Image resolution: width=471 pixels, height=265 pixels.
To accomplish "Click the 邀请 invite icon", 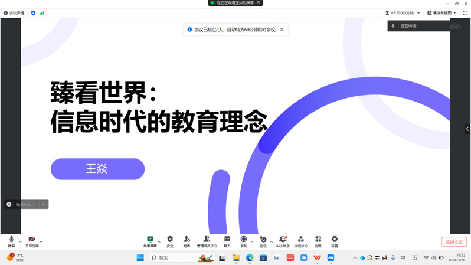I will coord(187,241).
